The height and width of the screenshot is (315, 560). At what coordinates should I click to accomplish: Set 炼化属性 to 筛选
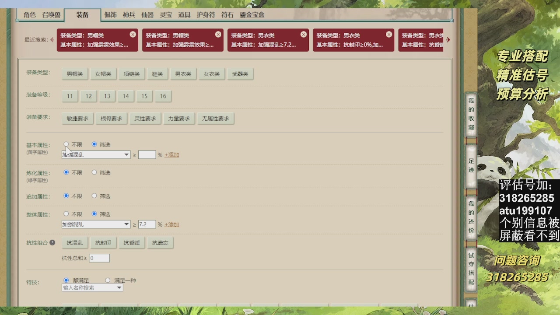tap(94, 172)
